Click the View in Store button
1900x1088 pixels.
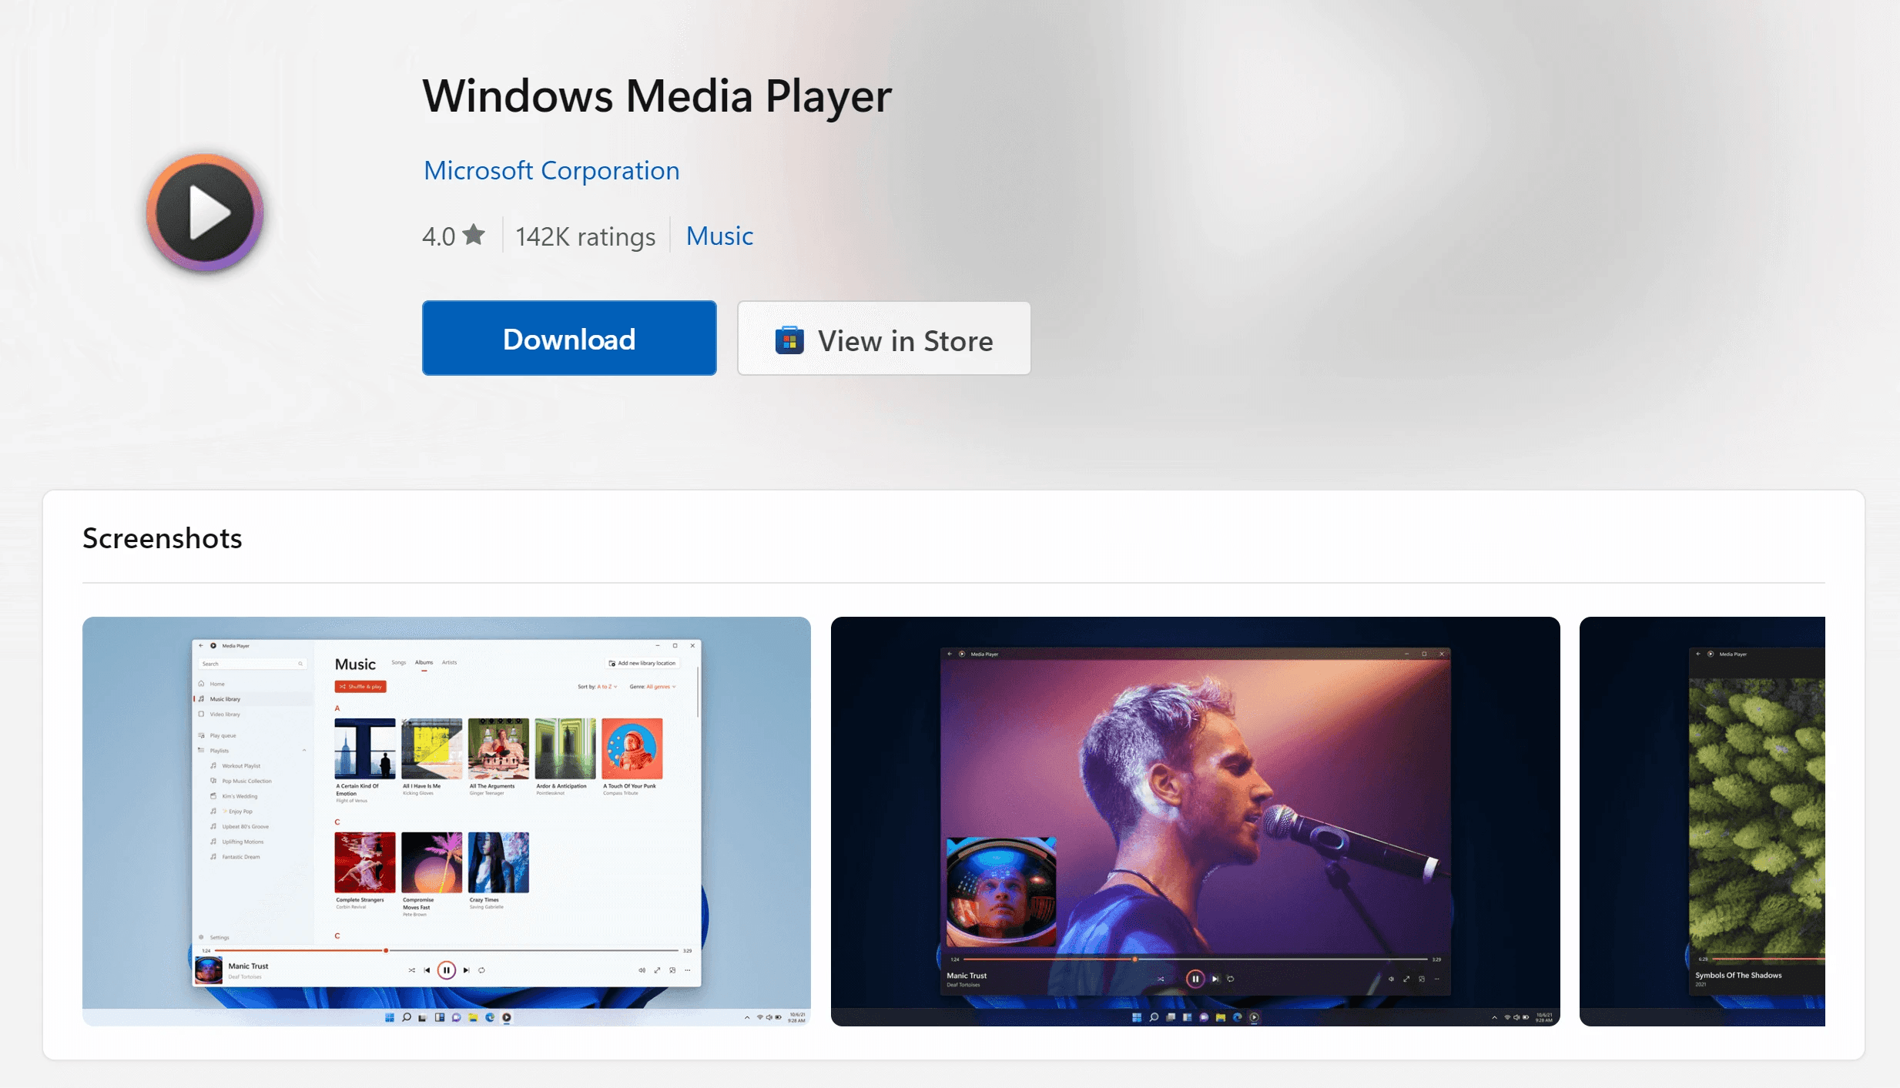click(884, 338)
